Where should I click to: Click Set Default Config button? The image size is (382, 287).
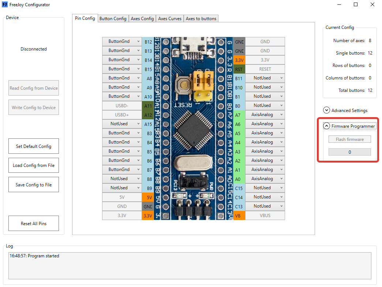(x=34, y=146)
